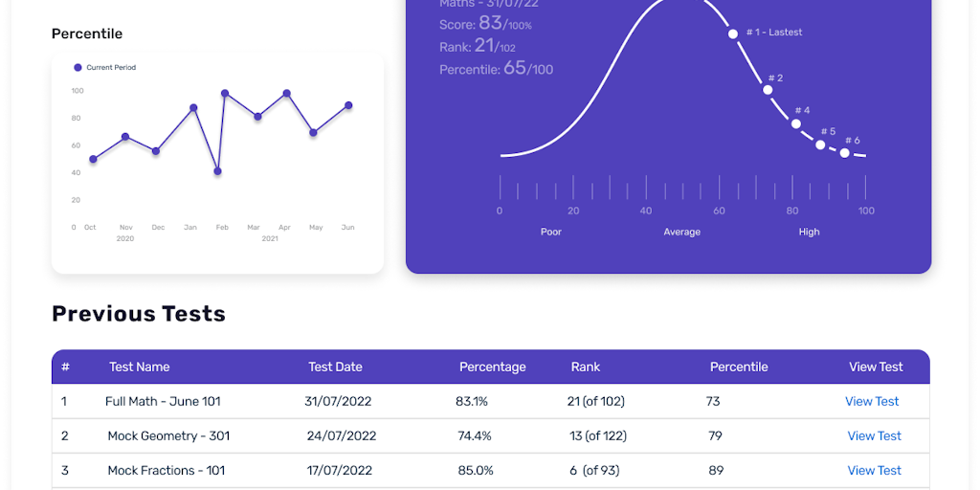The height and width of the screenshot is (490, 980).
Task: Toggle the Current Period legend dot
Action: [x=78, y=68]
